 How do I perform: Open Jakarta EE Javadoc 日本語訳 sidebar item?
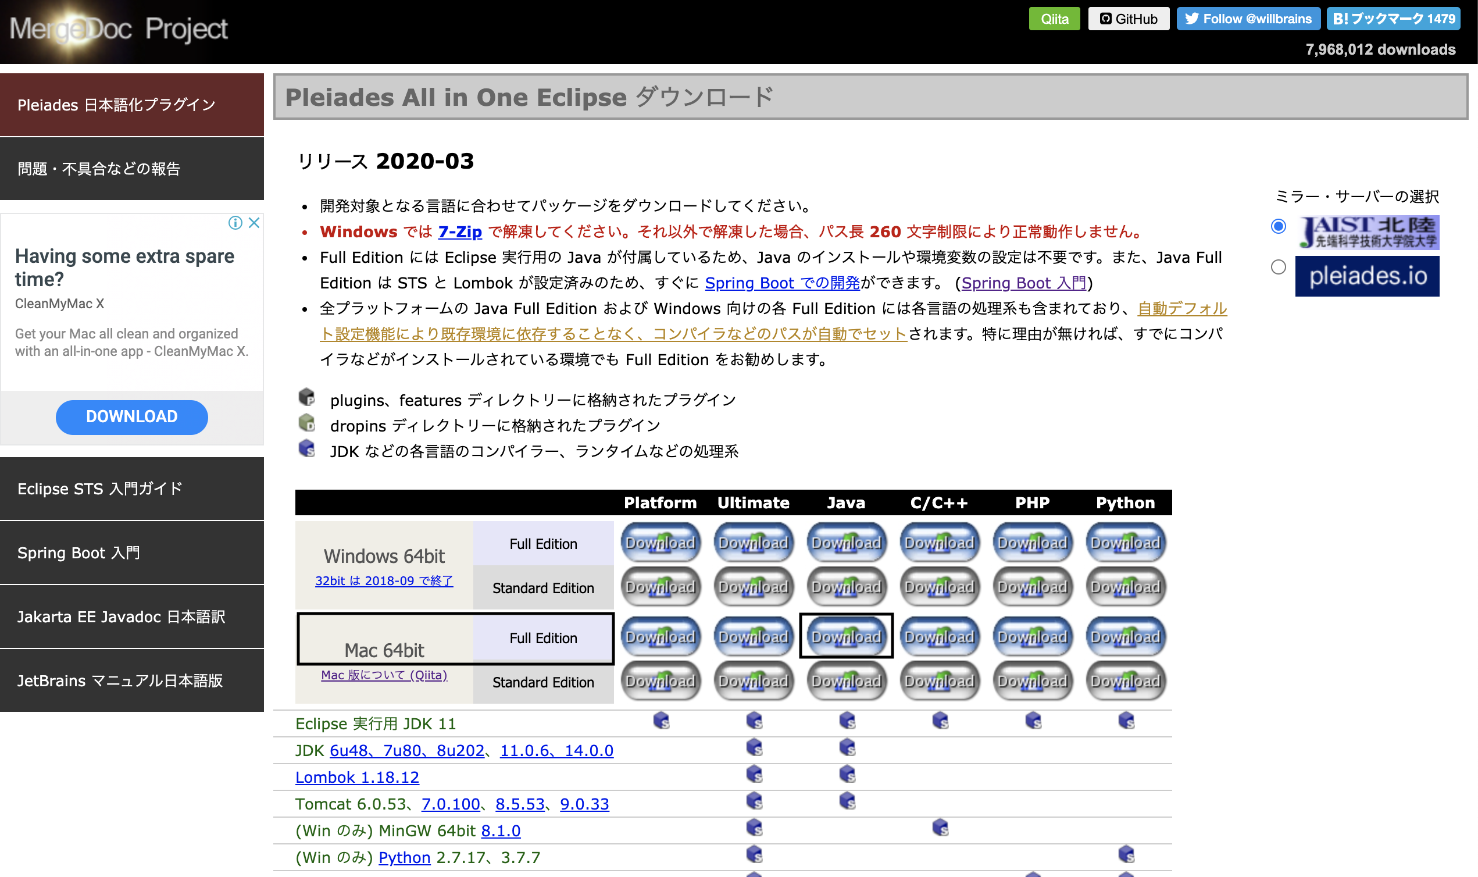(x=132, y=616)
